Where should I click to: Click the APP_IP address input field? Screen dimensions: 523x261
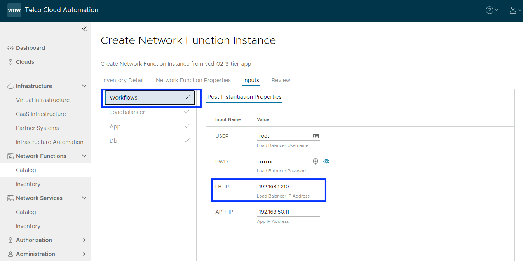[x=288, y=212]
